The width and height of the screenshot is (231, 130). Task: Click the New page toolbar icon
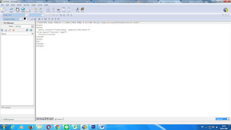click(x=3, y=10)
